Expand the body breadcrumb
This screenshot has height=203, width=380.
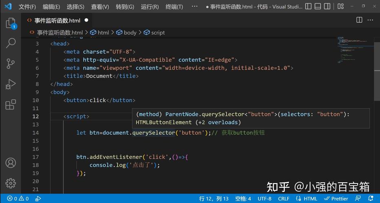[130, 32]
